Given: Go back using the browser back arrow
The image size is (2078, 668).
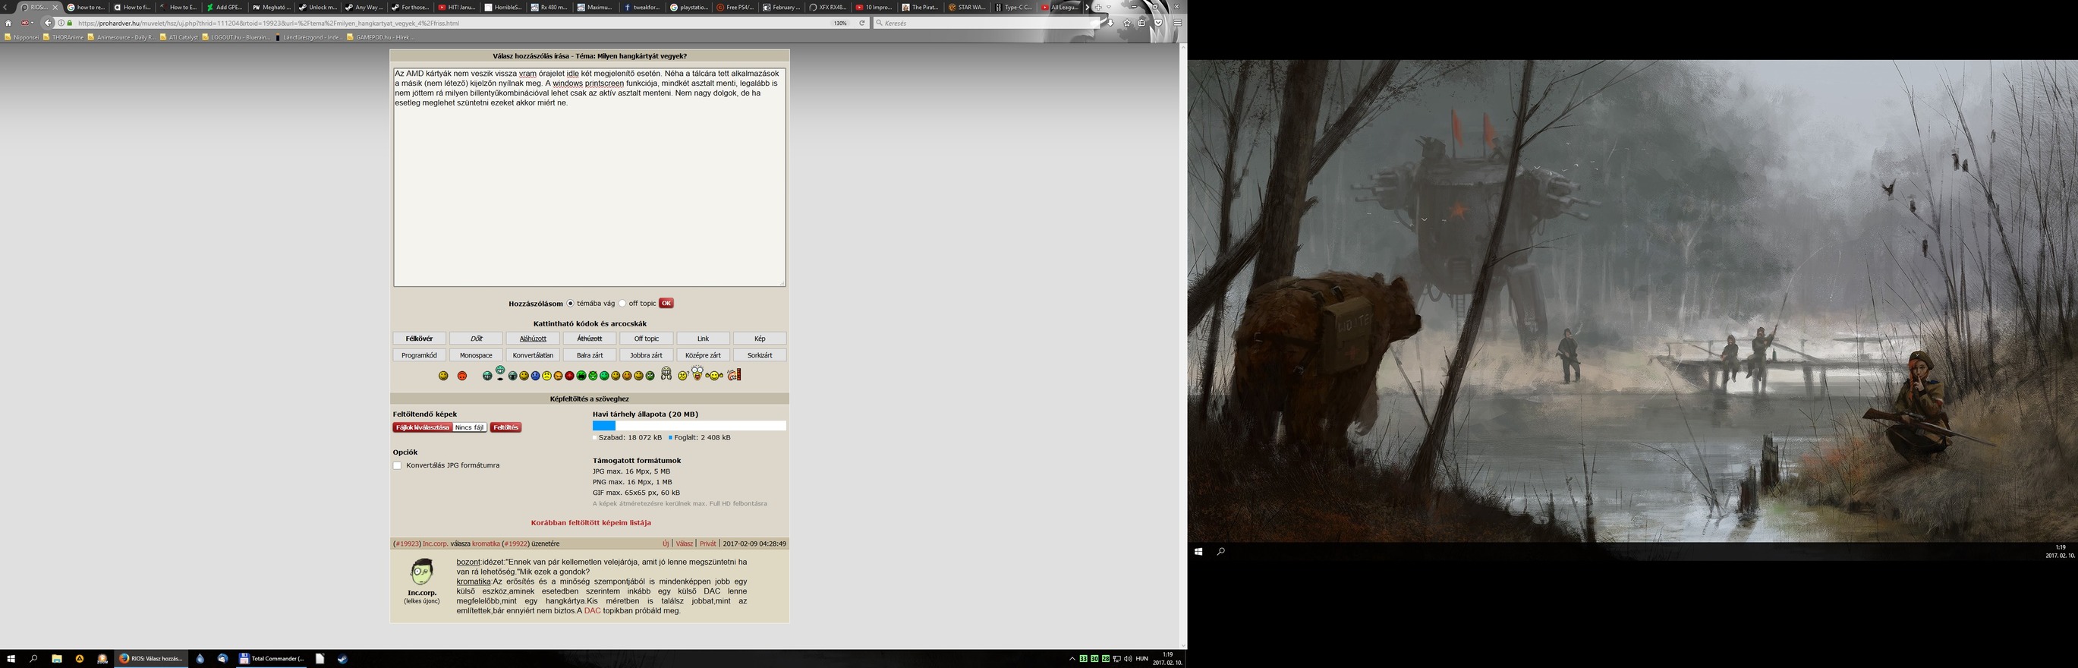Looking at the screenshot, I should tap(48, 23).
